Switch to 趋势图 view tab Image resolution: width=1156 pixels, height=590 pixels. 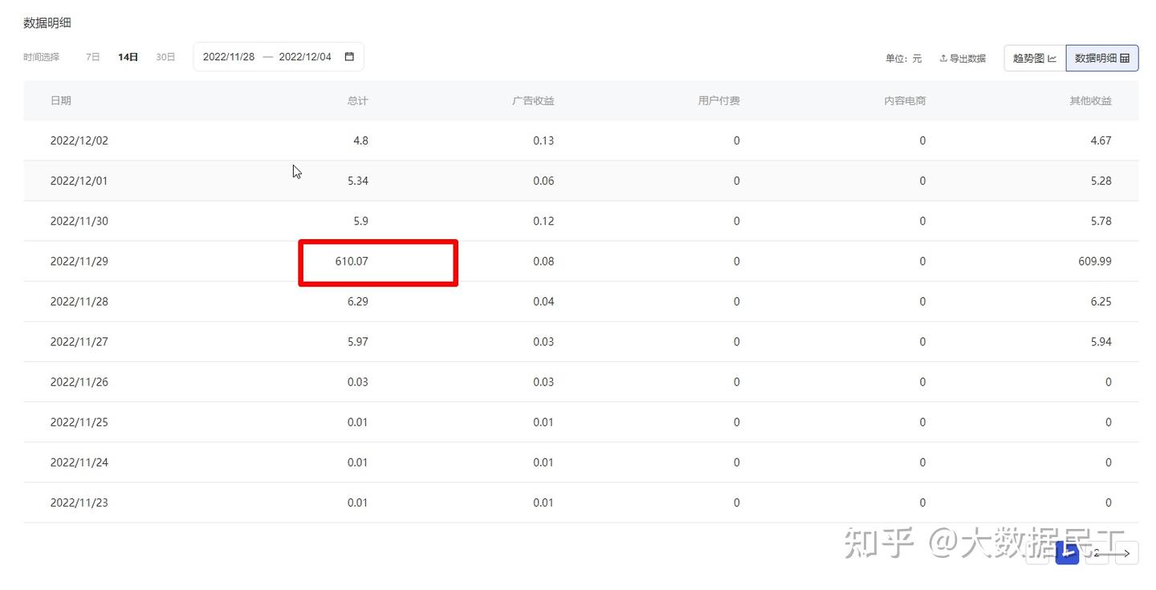click(1035, 59)
